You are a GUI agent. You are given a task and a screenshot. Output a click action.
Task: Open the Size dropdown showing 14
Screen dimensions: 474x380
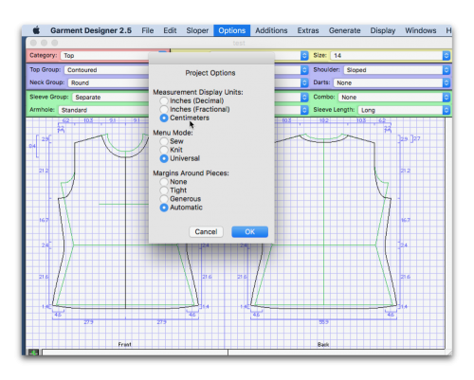pyautogui.click(x=390, y=56)
